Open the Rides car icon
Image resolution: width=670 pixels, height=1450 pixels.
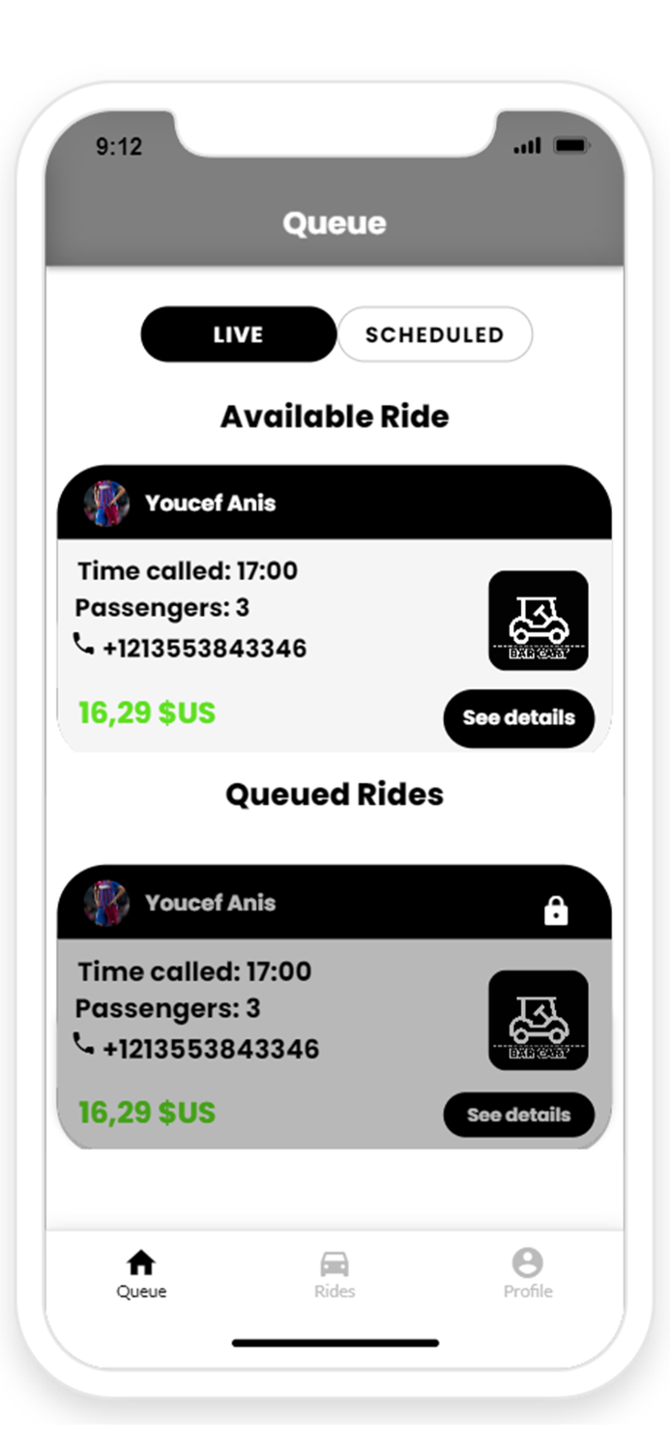click(335, 1263)
